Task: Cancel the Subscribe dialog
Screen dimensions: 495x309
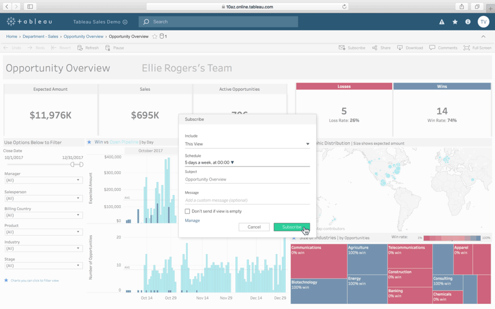Action: 254,227
